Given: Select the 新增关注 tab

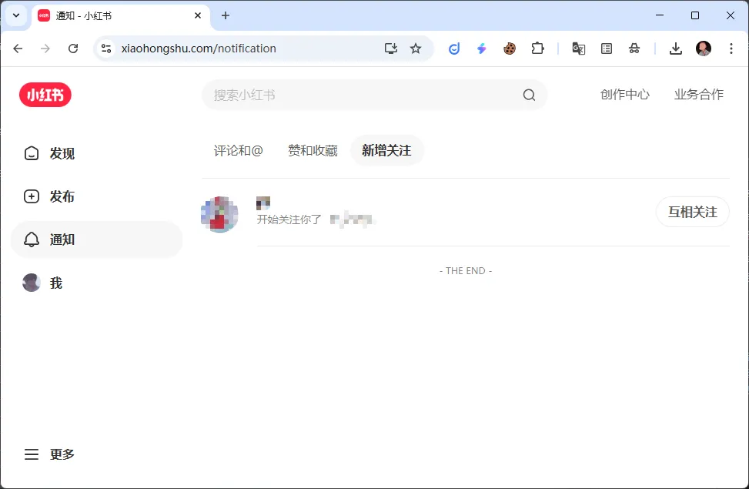Looking at the screenshot, I should pyautogui.click(x=386, y=150).
